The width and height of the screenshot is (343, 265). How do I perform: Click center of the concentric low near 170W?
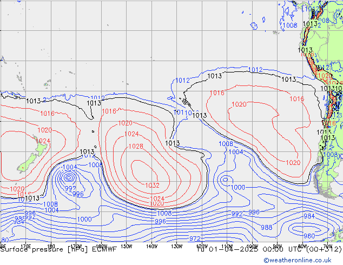69,177
